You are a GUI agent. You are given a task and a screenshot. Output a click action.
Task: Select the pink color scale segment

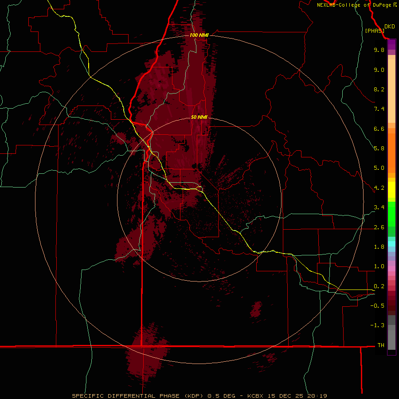(391, 269)
